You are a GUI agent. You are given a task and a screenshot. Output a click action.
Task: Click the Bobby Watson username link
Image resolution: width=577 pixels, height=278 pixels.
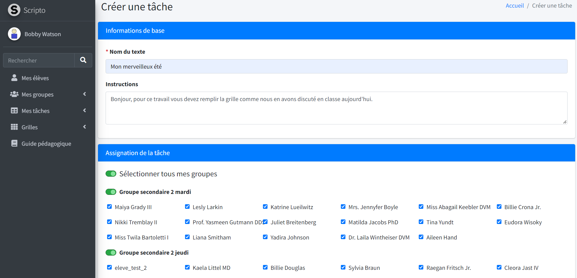(43, 34)
